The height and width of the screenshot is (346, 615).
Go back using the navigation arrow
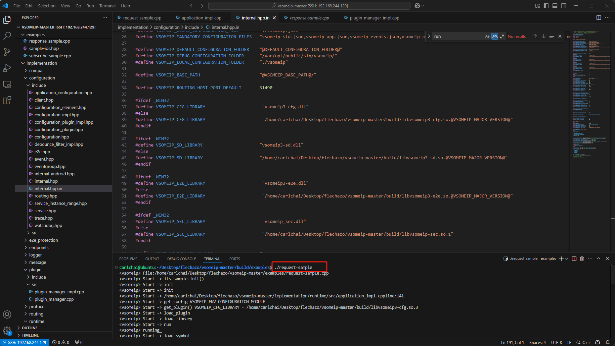coord(192,6)
